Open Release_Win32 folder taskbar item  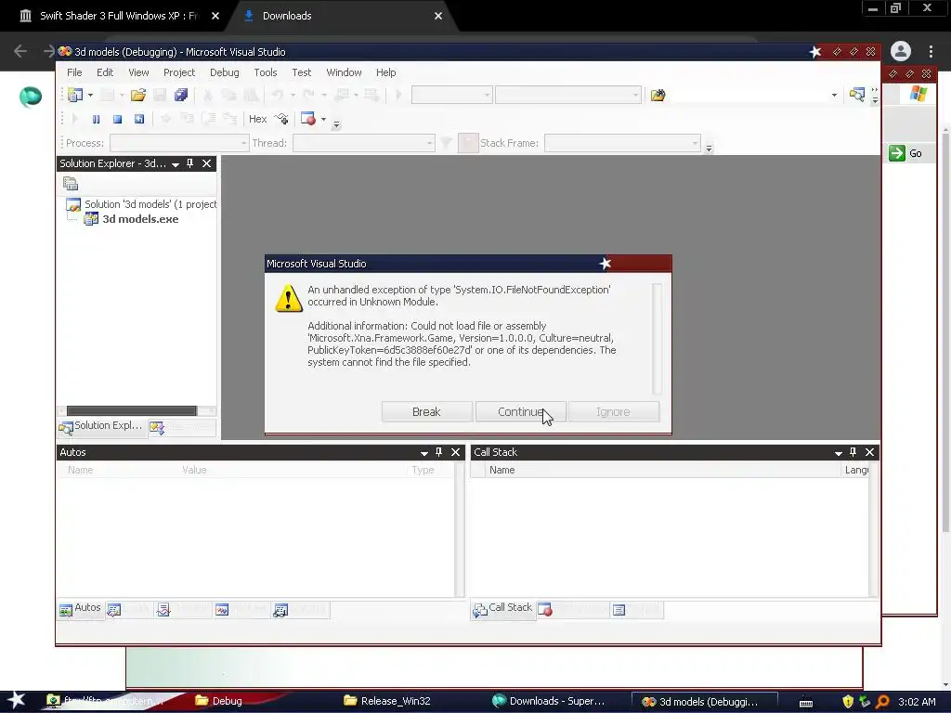coord(388,701)
